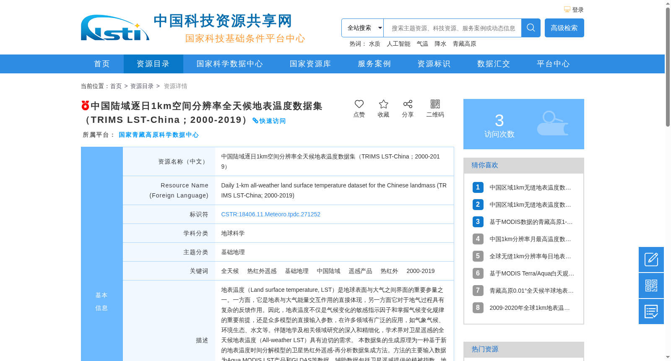Open recommendation 4 中国1km分辨率月最高温度数
The width and height of the screenshot is (671, 361).
[x=530, y=239]
